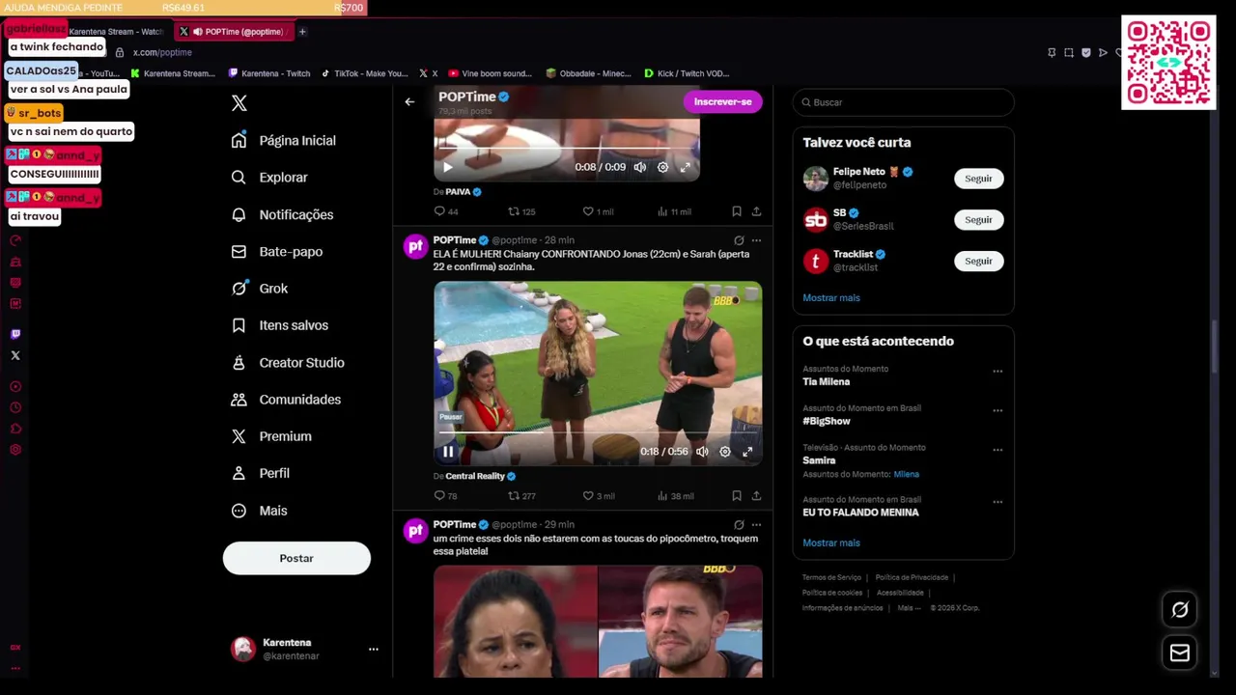Open Itens salvos
1236x695 pixels.
coord(280,325)
